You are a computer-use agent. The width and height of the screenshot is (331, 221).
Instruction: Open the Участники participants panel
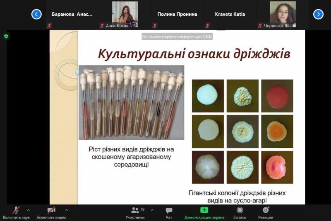click(135, 213)
